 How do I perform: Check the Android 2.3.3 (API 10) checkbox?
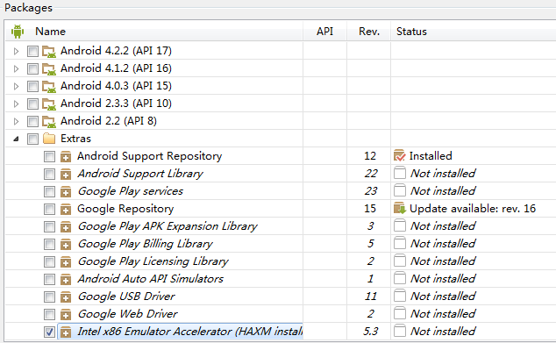[32, 104]
